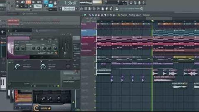Click the blue rightmost knob on Fruity Delay
Image resolution: width=199 pixels, height=112 pixels.
pos(55,48)
